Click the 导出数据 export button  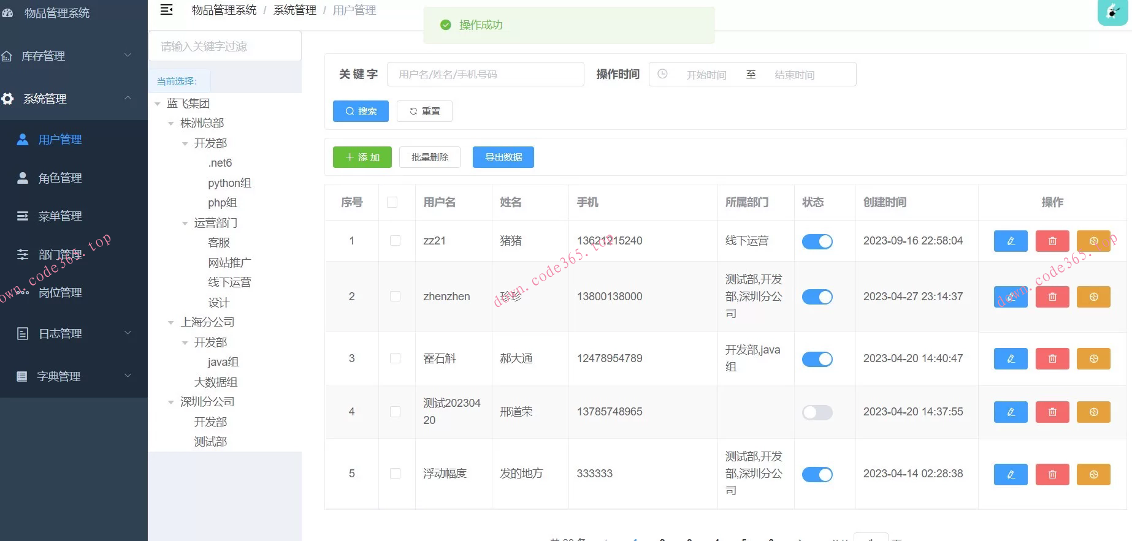click(x=503, y=157)
